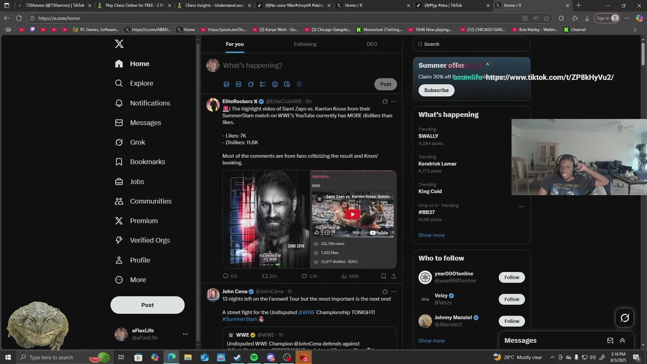
Task: Switch to Play Chess Online browser tab
Action: (x=134, y=6)
